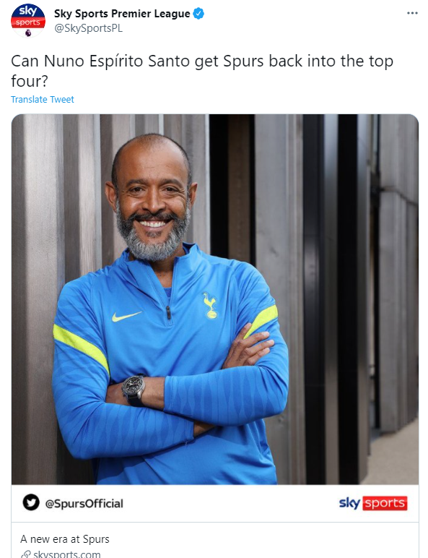Open the Sky Sports profile avatar
This screenshot has height=558, width=428.
(x=28, y=20)
